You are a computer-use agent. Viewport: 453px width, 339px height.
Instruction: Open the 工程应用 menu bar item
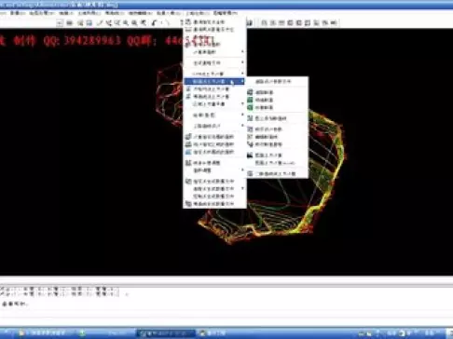[x=197, y=13]
